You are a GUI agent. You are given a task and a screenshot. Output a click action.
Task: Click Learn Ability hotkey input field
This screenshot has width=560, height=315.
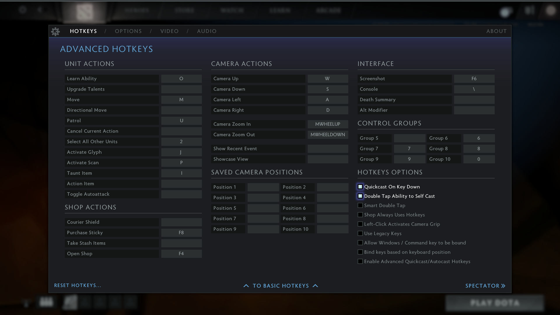(181, 78)
